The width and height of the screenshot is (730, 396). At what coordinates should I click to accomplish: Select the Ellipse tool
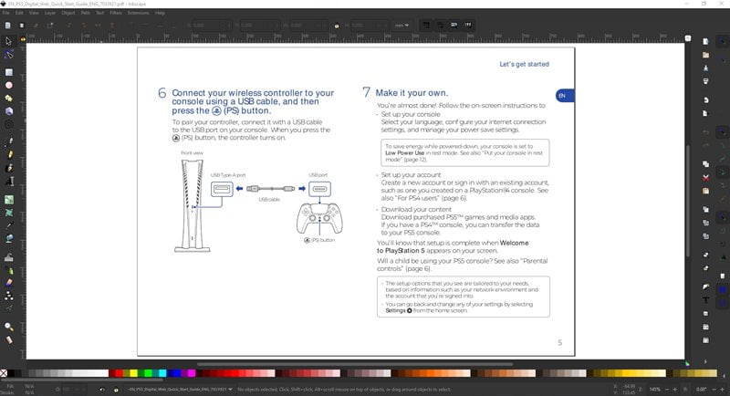pos(8,86)
